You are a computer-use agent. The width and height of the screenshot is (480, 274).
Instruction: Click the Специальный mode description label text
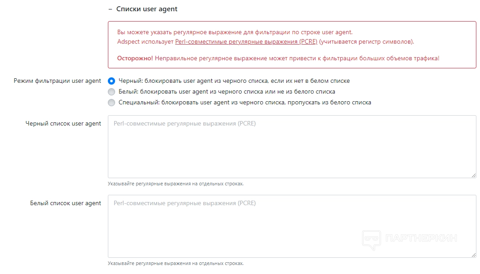(x=244, y=103)
